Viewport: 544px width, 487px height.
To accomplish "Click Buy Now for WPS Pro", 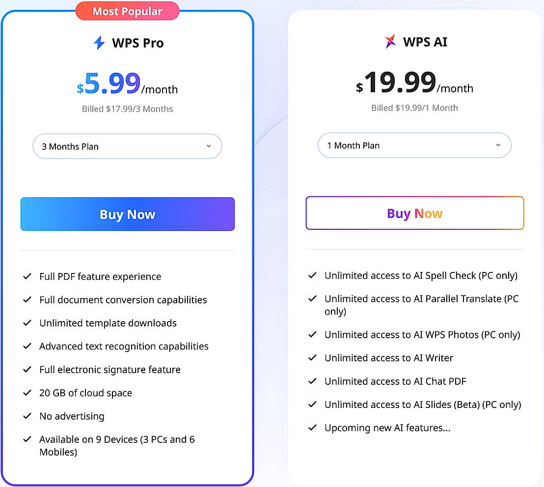I will [x=127, y=214].
